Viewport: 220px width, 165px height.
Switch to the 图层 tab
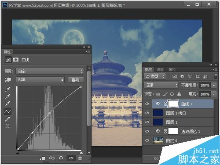[148, 69]
